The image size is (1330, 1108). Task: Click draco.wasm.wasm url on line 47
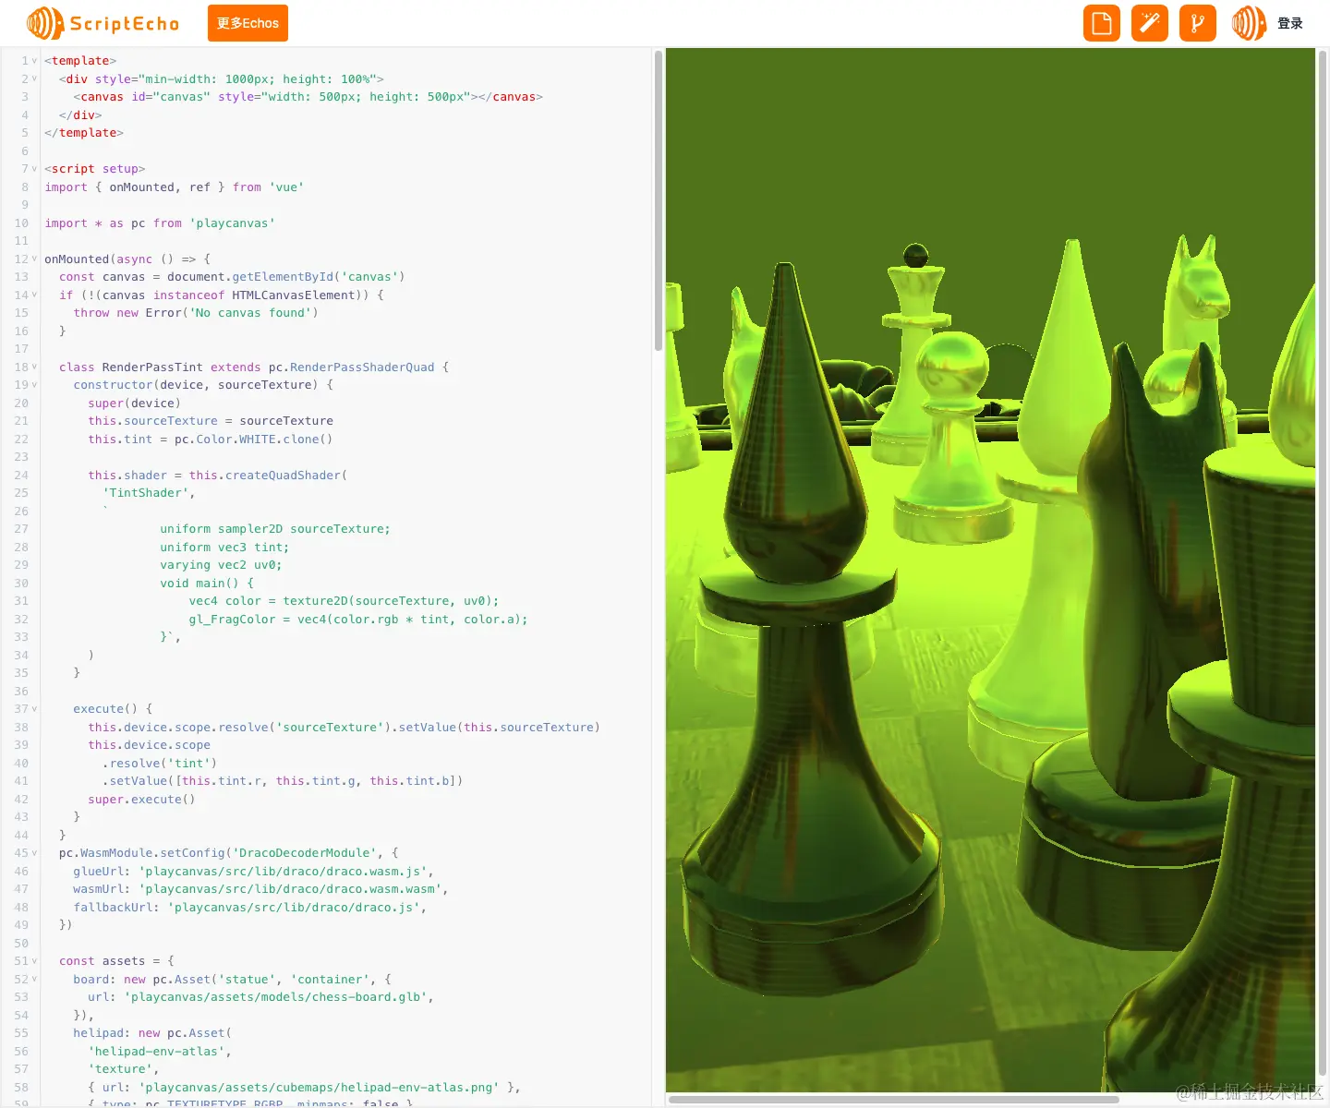click(x=290, y=889)
